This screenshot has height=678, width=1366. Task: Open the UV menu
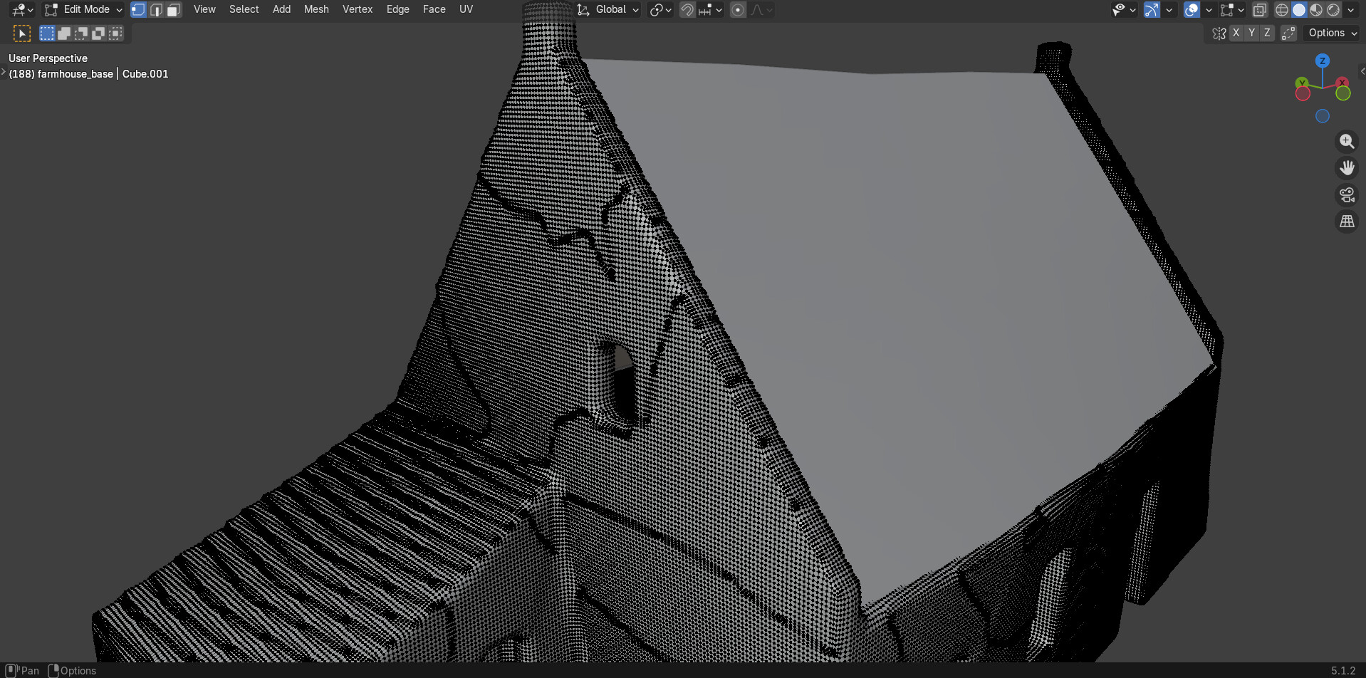pyautogui.click(x=466, y=9)
